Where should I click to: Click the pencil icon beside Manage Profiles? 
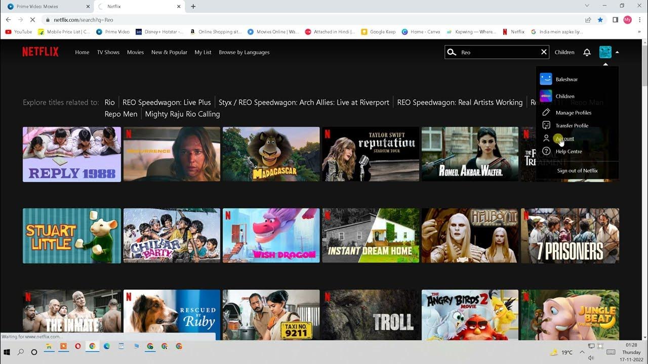[x=546, y=112]
